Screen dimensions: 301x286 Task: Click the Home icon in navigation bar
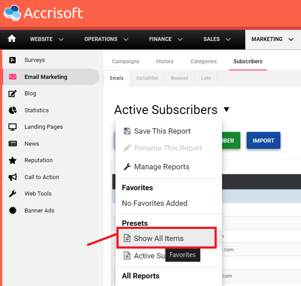(12, 39)
